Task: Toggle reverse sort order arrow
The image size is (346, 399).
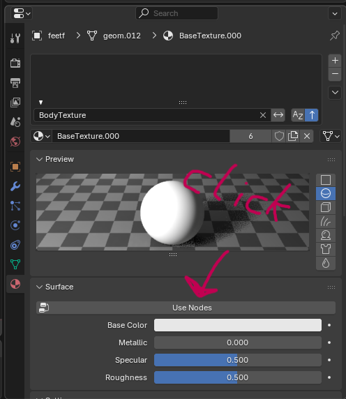Action: (x=312, y=115)
